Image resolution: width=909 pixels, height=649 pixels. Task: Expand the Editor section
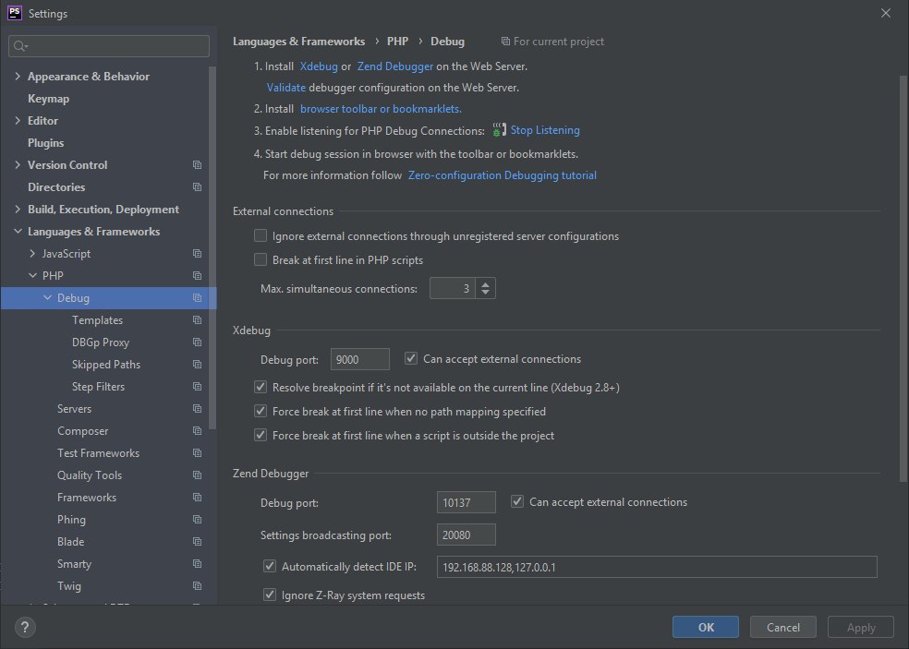[x=18, y=121]
